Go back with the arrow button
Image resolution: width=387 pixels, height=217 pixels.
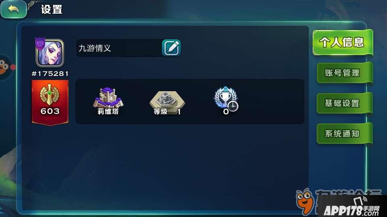14,9
